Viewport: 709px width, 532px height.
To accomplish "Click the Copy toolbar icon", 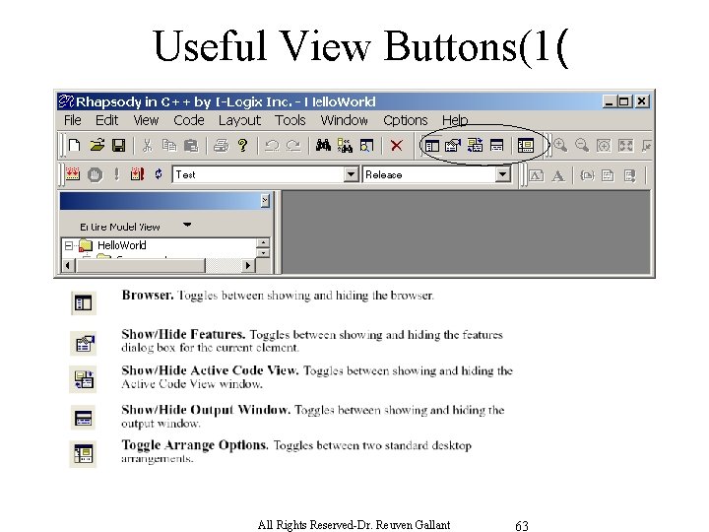I will (x=169, y=146).
